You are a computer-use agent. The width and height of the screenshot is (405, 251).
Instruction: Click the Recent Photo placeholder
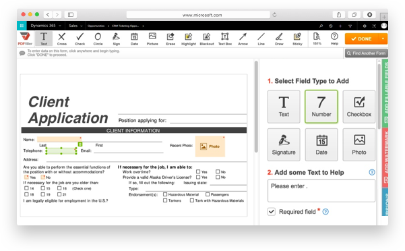[210, 146]
